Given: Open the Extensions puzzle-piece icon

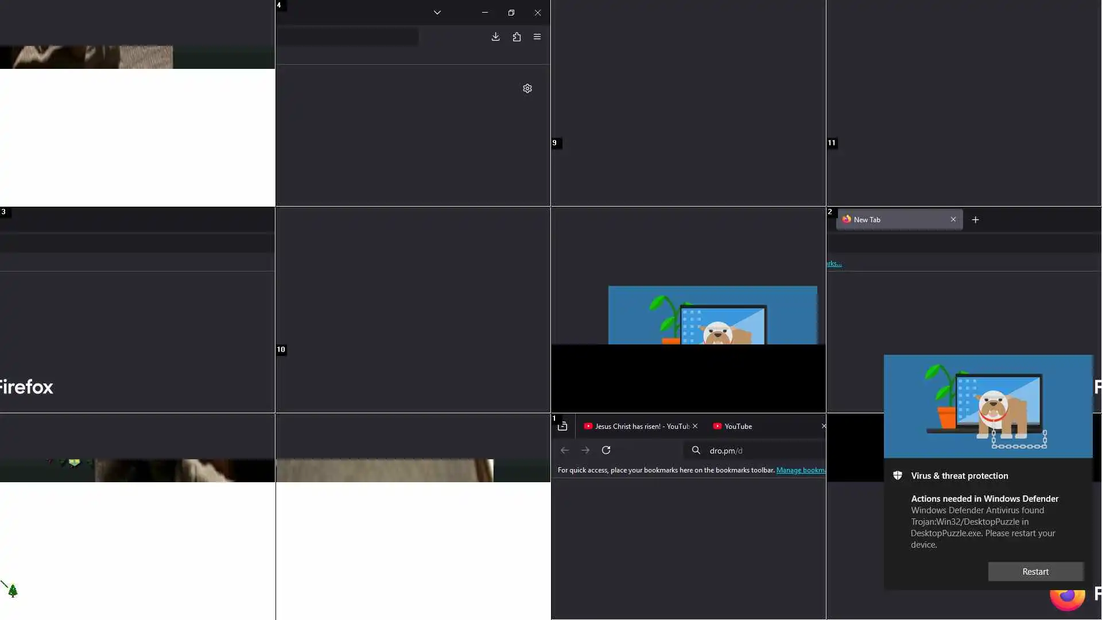Looking at the screenshot, I should coord(517,37).
